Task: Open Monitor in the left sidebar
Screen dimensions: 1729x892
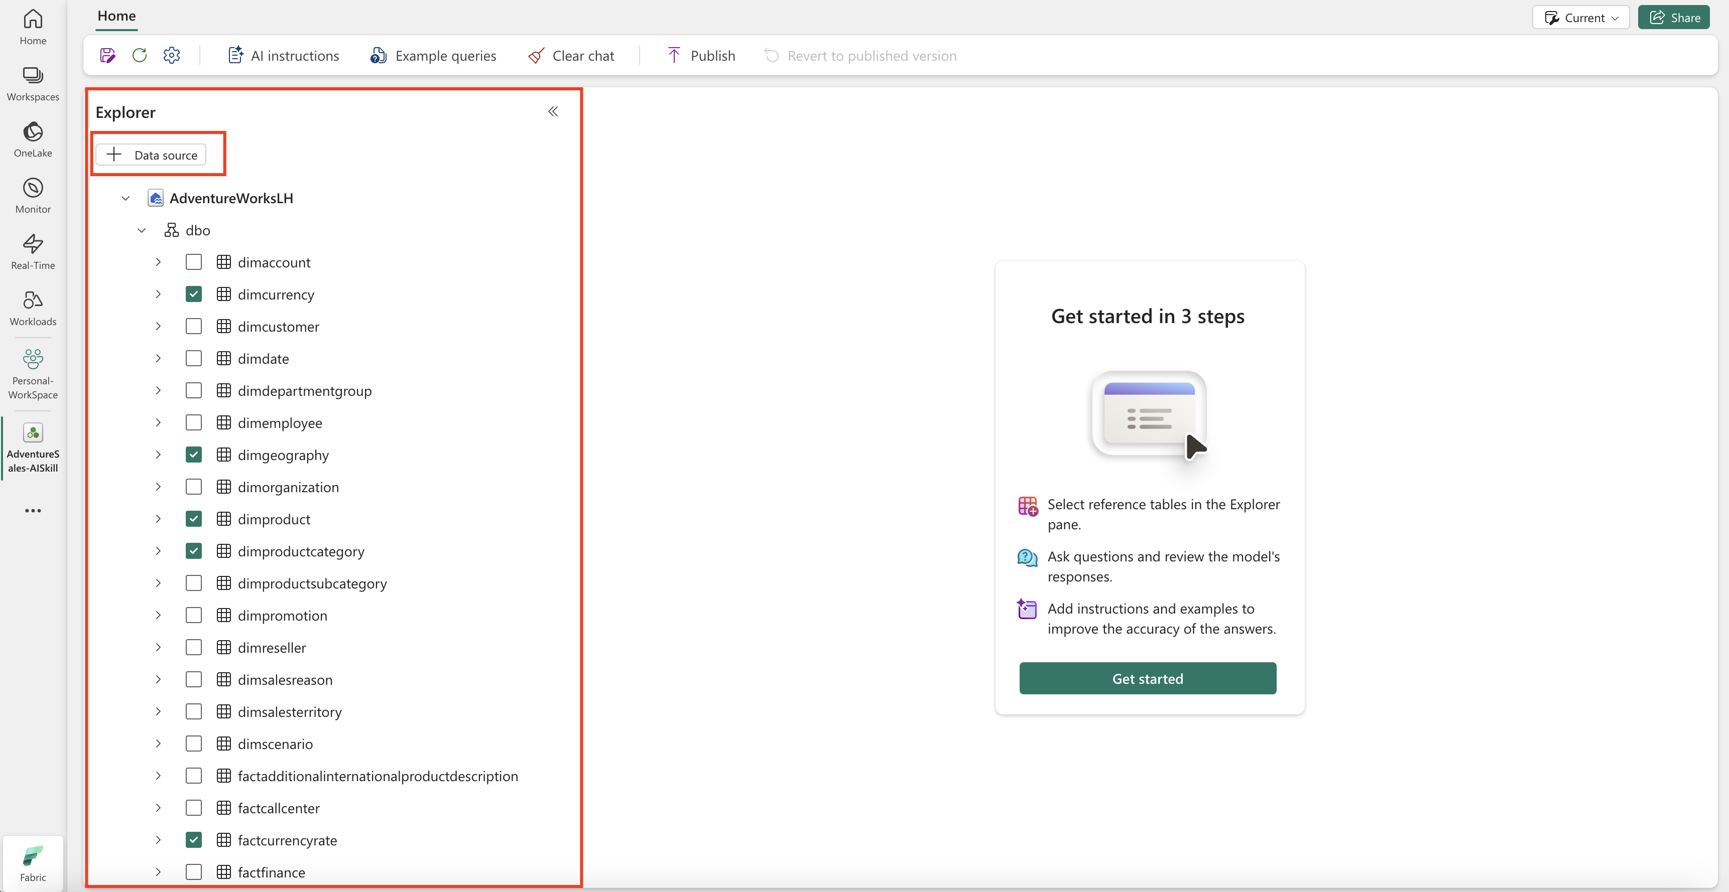Action: [33, 195]
